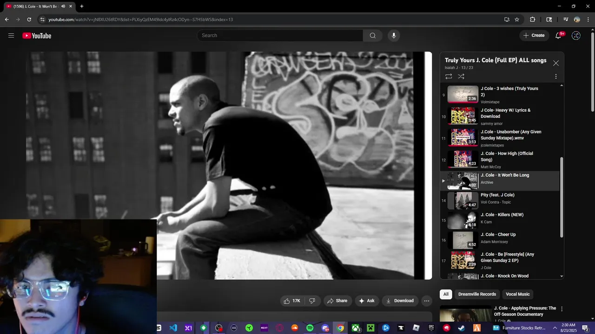Click the Create button

[x=534, y=36]
